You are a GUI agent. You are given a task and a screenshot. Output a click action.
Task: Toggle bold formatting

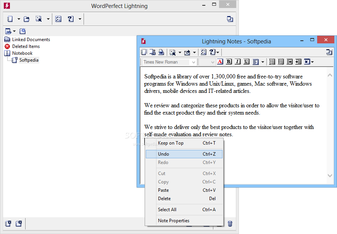click(x=229, y=62)
